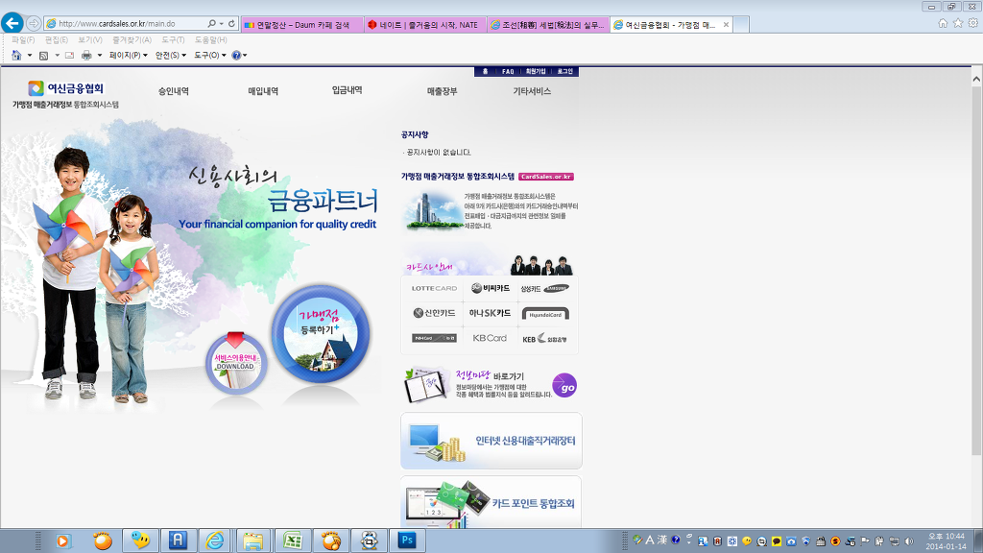Switch to the 네이트 NATE browser tab
This screenshot has height=553, width=983.
pos(424,23)
